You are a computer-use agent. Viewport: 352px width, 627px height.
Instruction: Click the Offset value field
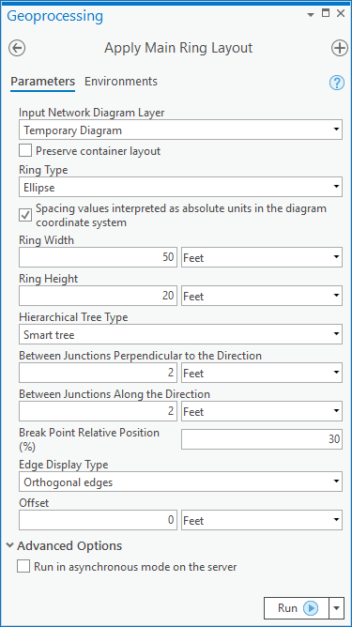point(98,520)
